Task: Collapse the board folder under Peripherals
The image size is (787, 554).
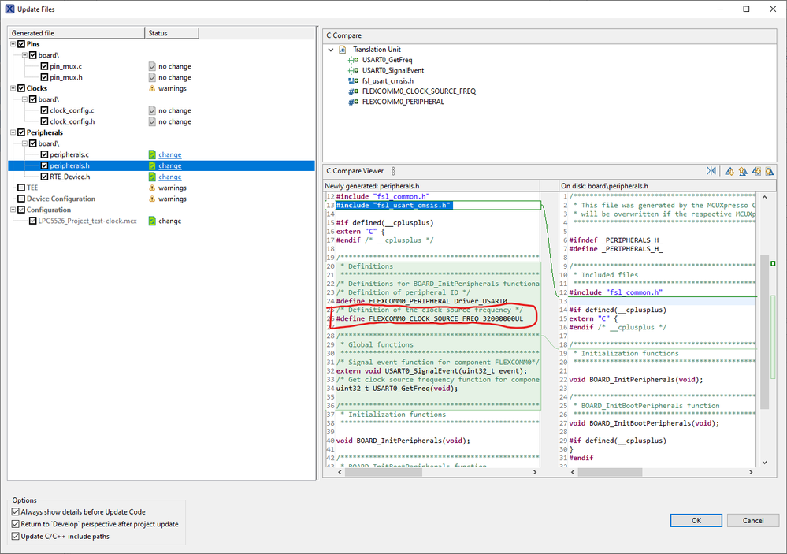Action: tap(24, 143)
